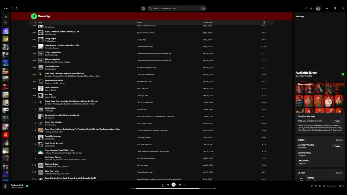Select track No Longer Slaves
This screenshot has height=195, width=347.
tap(53, 157)
